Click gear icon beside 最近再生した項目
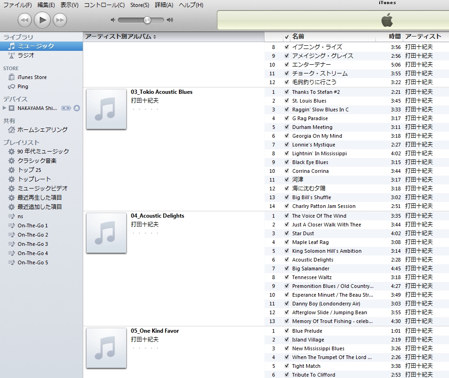This screenshot has height=378, width=449. click(x=12, y=197)
